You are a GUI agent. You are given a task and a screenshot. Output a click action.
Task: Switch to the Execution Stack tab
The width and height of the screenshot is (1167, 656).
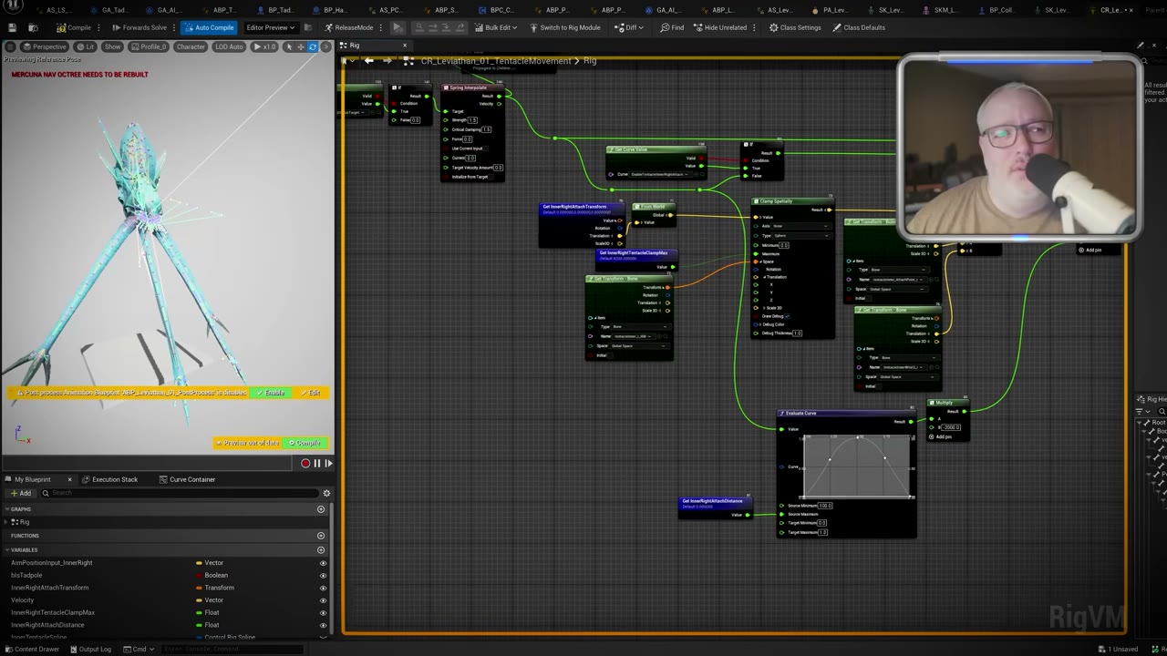tap(115, 479)
